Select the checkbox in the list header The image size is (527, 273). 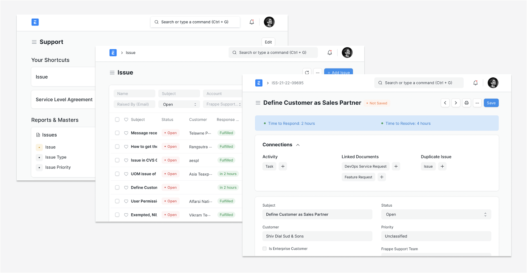[x=117, y=120]
